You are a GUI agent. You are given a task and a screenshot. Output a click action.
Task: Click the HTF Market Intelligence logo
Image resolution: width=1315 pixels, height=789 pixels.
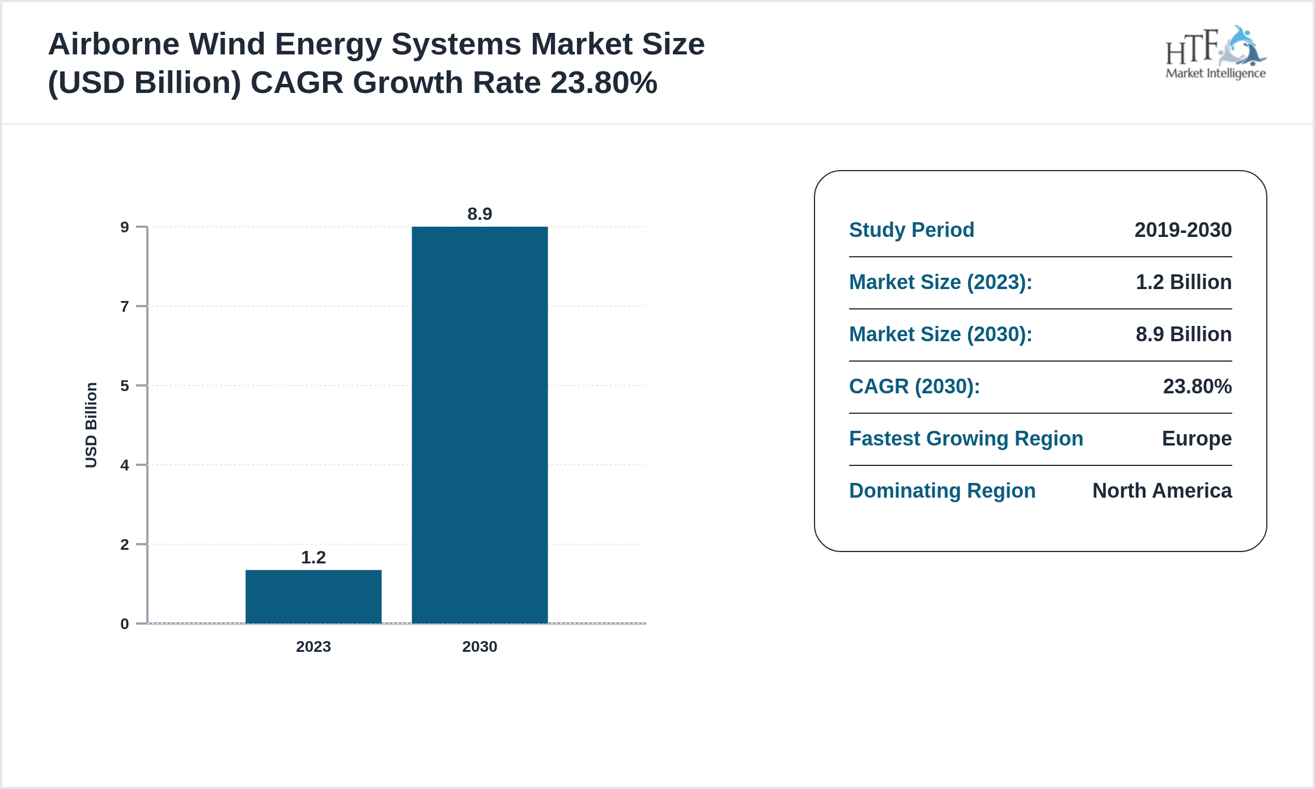1215,52
